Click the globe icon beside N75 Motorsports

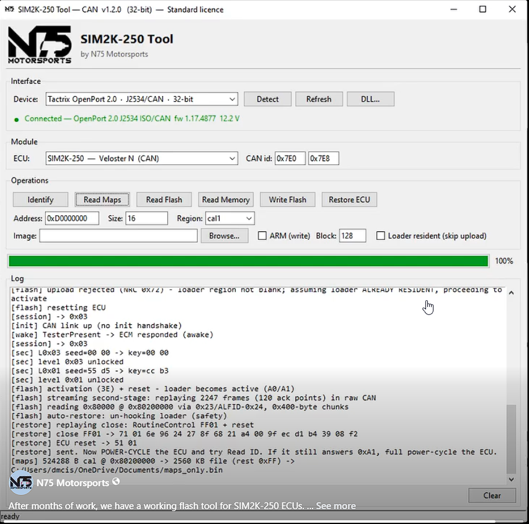(x=116, y=481)
